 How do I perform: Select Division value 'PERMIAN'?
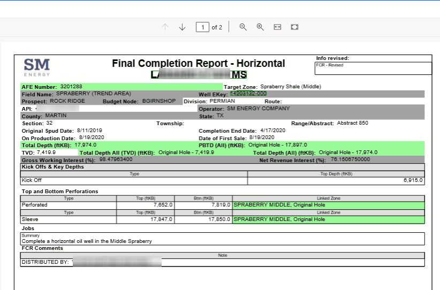click(222, 101)
